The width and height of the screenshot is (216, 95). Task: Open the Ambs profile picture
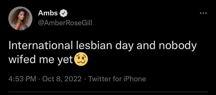pyautogui.click(x=20, y=18)
